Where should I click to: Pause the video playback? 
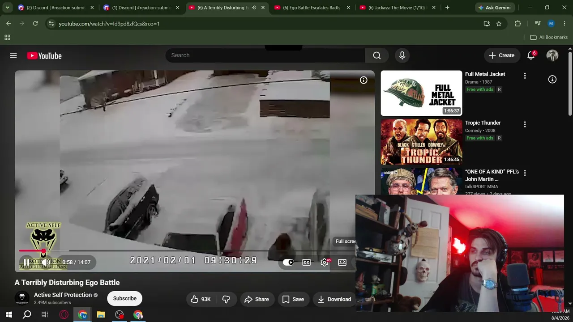point(27,262)
